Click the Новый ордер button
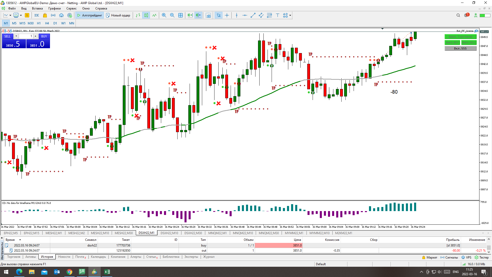 [x=118, y=15]
